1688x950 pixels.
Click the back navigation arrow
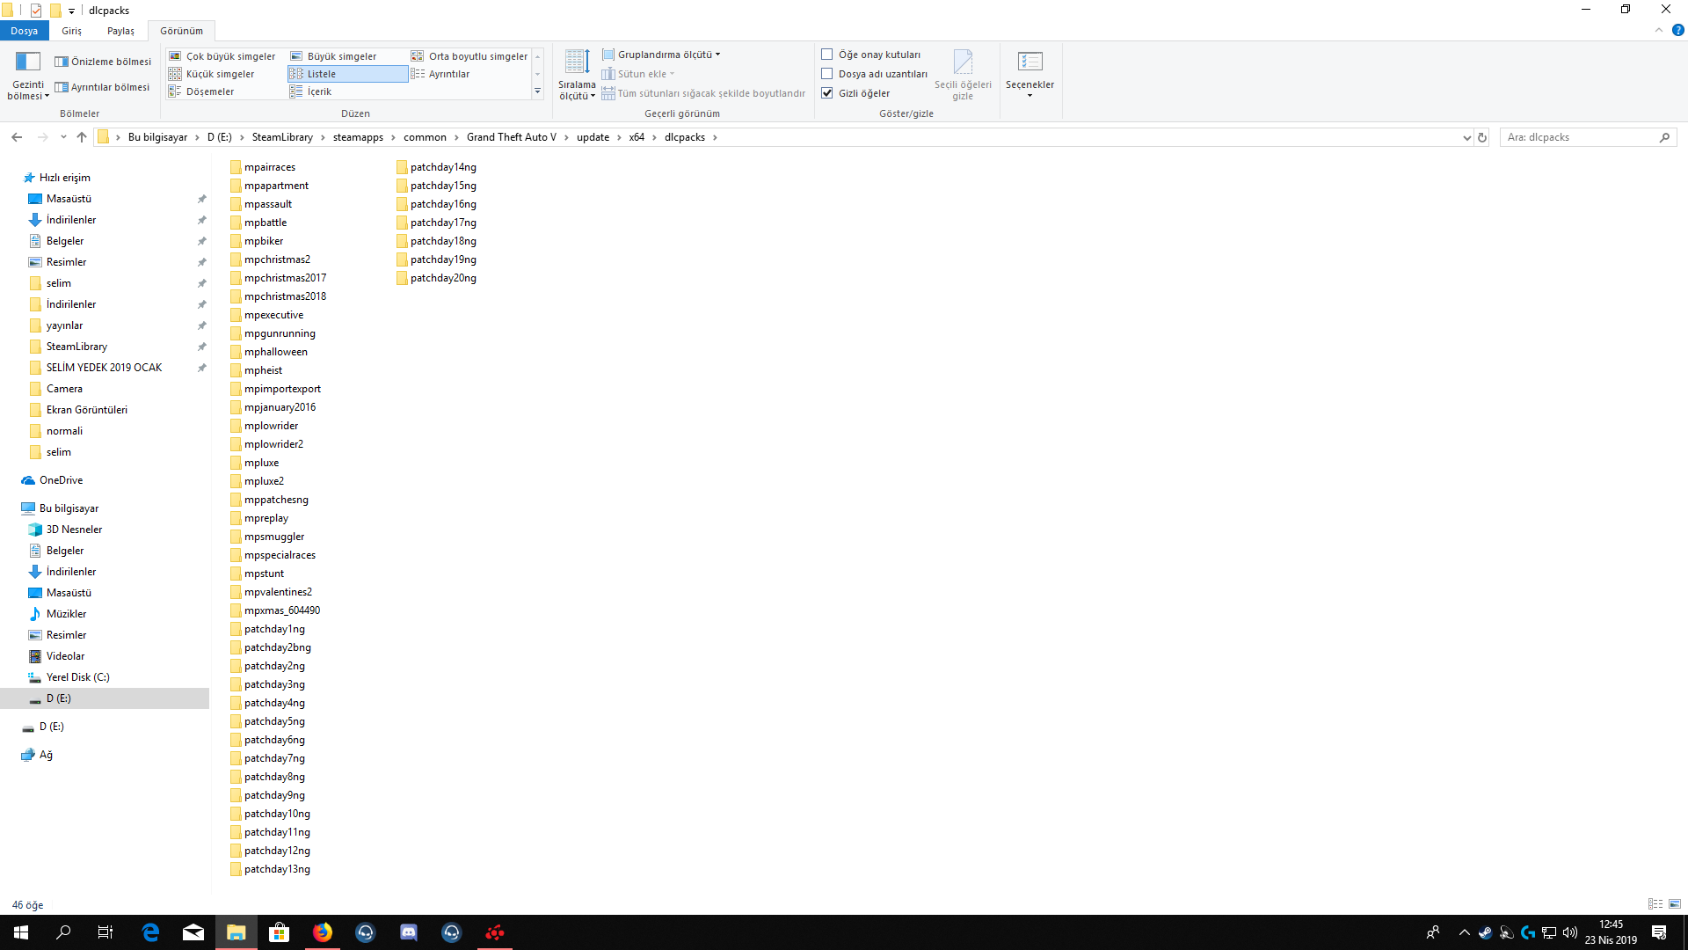pos(17,137)
